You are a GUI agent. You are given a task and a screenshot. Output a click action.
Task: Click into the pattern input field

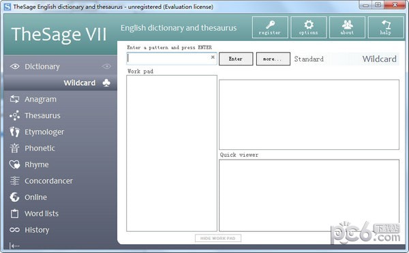[168, 59]
